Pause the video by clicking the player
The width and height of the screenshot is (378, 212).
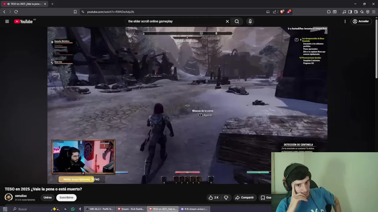point(187,105)
